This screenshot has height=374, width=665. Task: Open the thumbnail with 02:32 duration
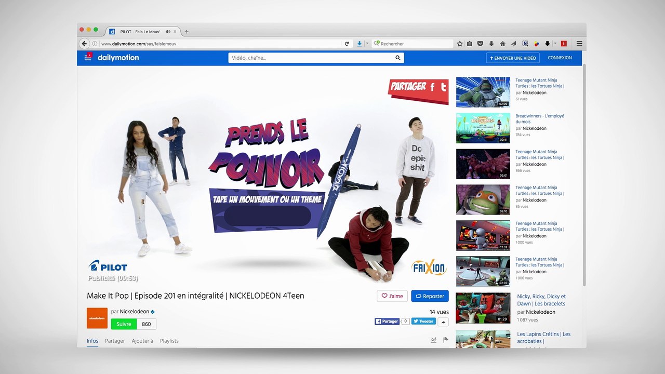pos(483,236)
